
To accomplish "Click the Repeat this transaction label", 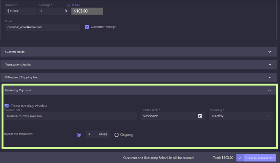I will [19, 134].
